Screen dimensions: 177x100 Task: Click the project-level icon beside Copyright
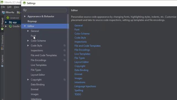click(x=64, y=80)
